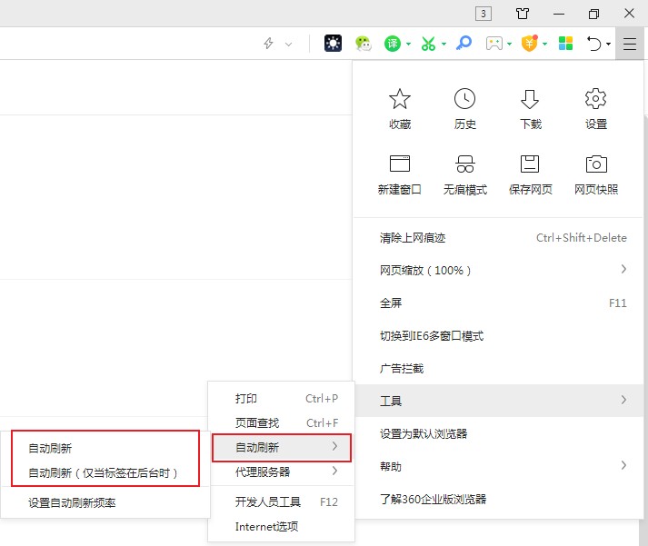648x546 pixels.
Task: Open Auto refresh (自动刷新) entry in the tools submenu
Action: [281, 447]
